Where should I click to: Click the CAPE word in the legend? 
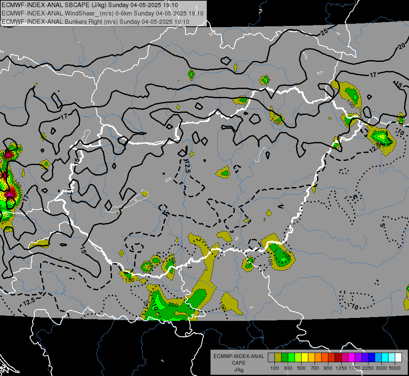pos(239,363)
